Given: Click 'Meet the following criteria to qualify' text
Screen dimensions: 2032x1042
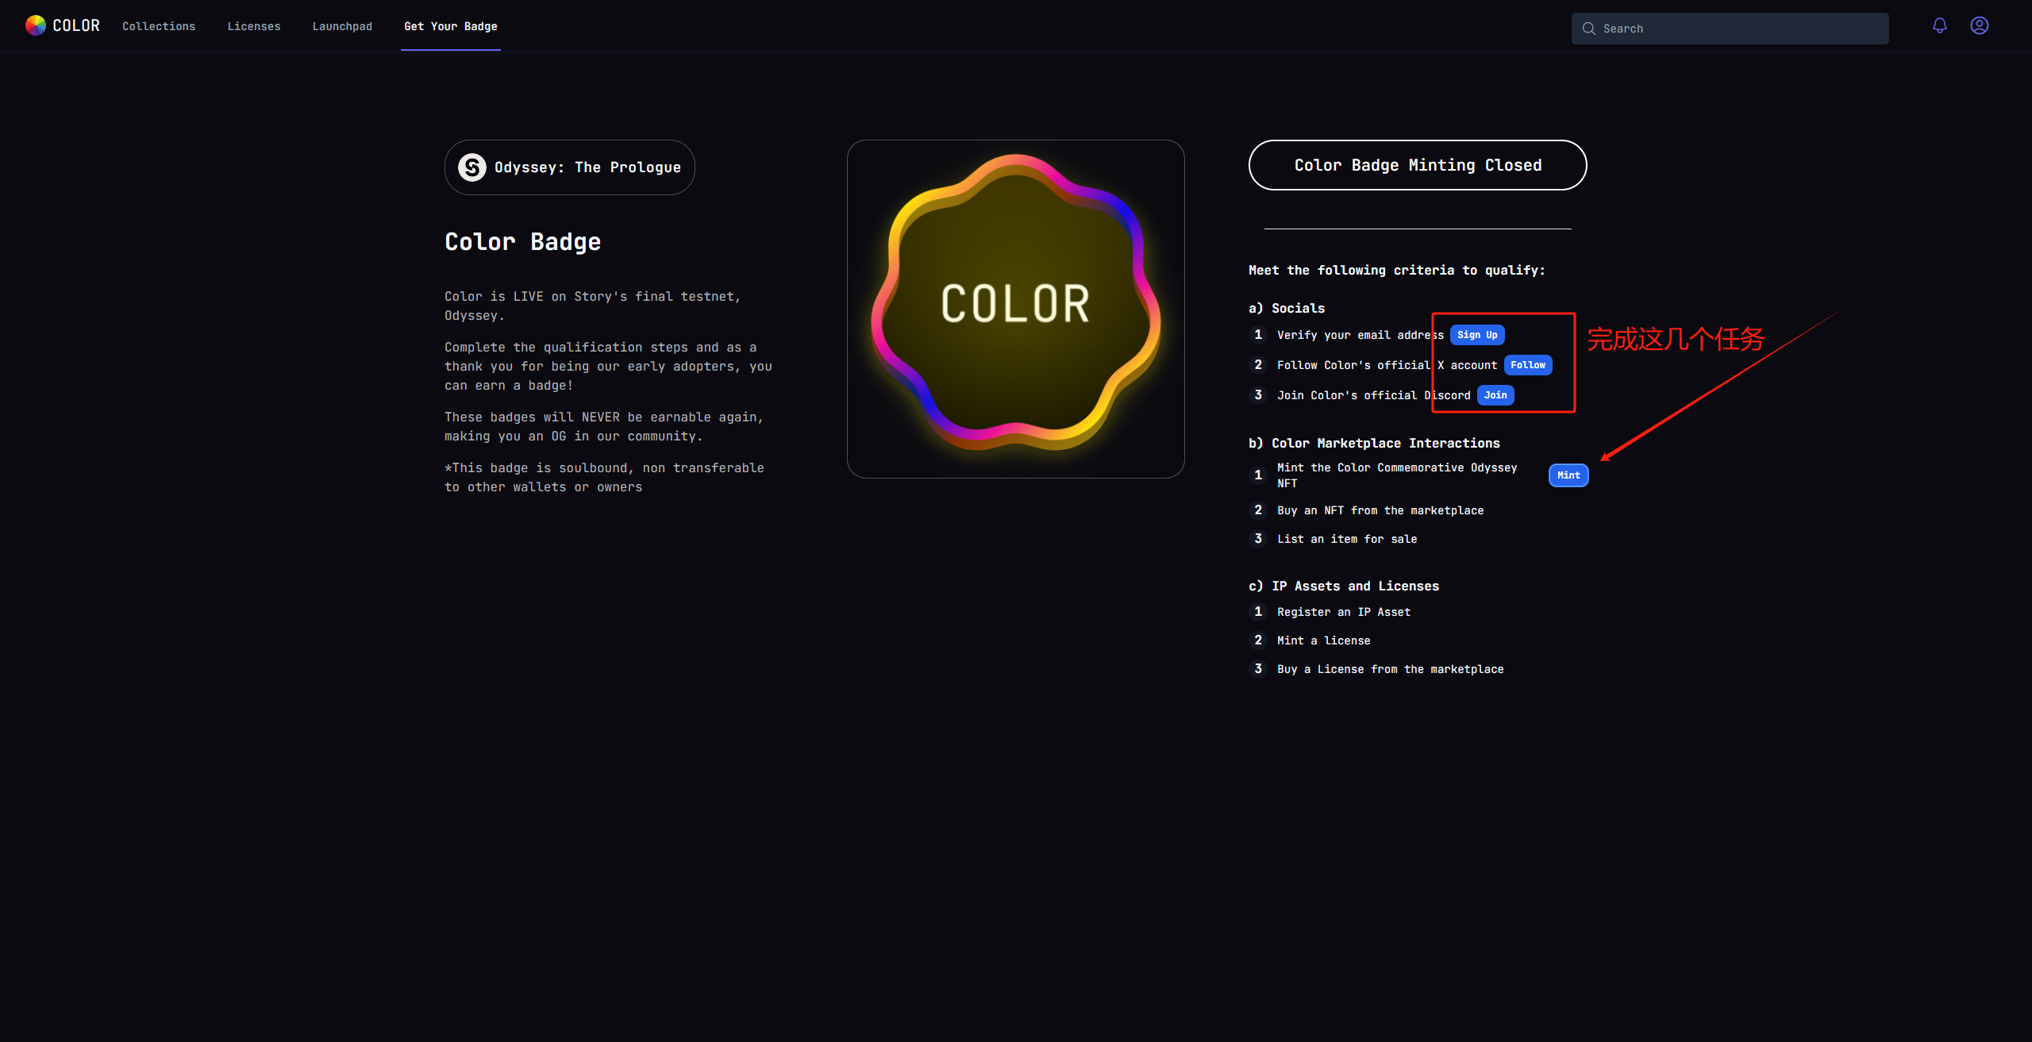Looking at the screenshot, I should [1397, 270].
